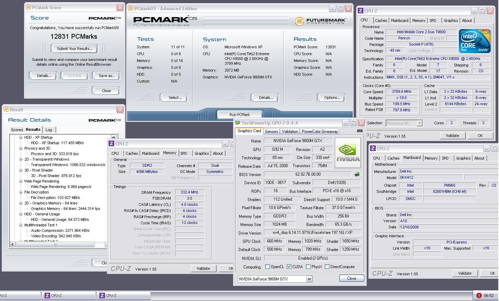This screenshot has width=499, height=301.
Task: Click Save as button in PCMark Score
Action: [107, 76]
